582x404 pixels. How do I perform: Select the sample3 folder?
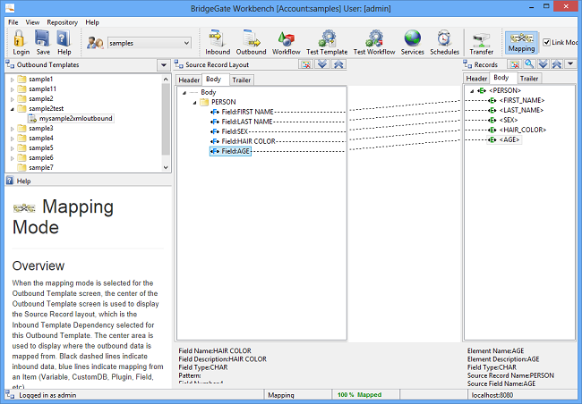pyautogui.click(x=36, y=128)
